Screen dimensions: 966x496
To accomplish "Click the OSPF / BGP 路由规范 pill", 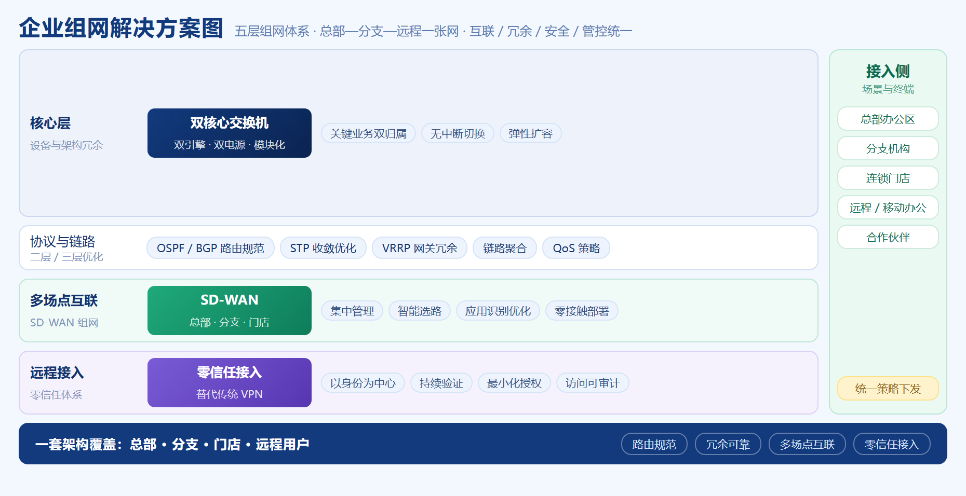I will (x=210, y=248).
